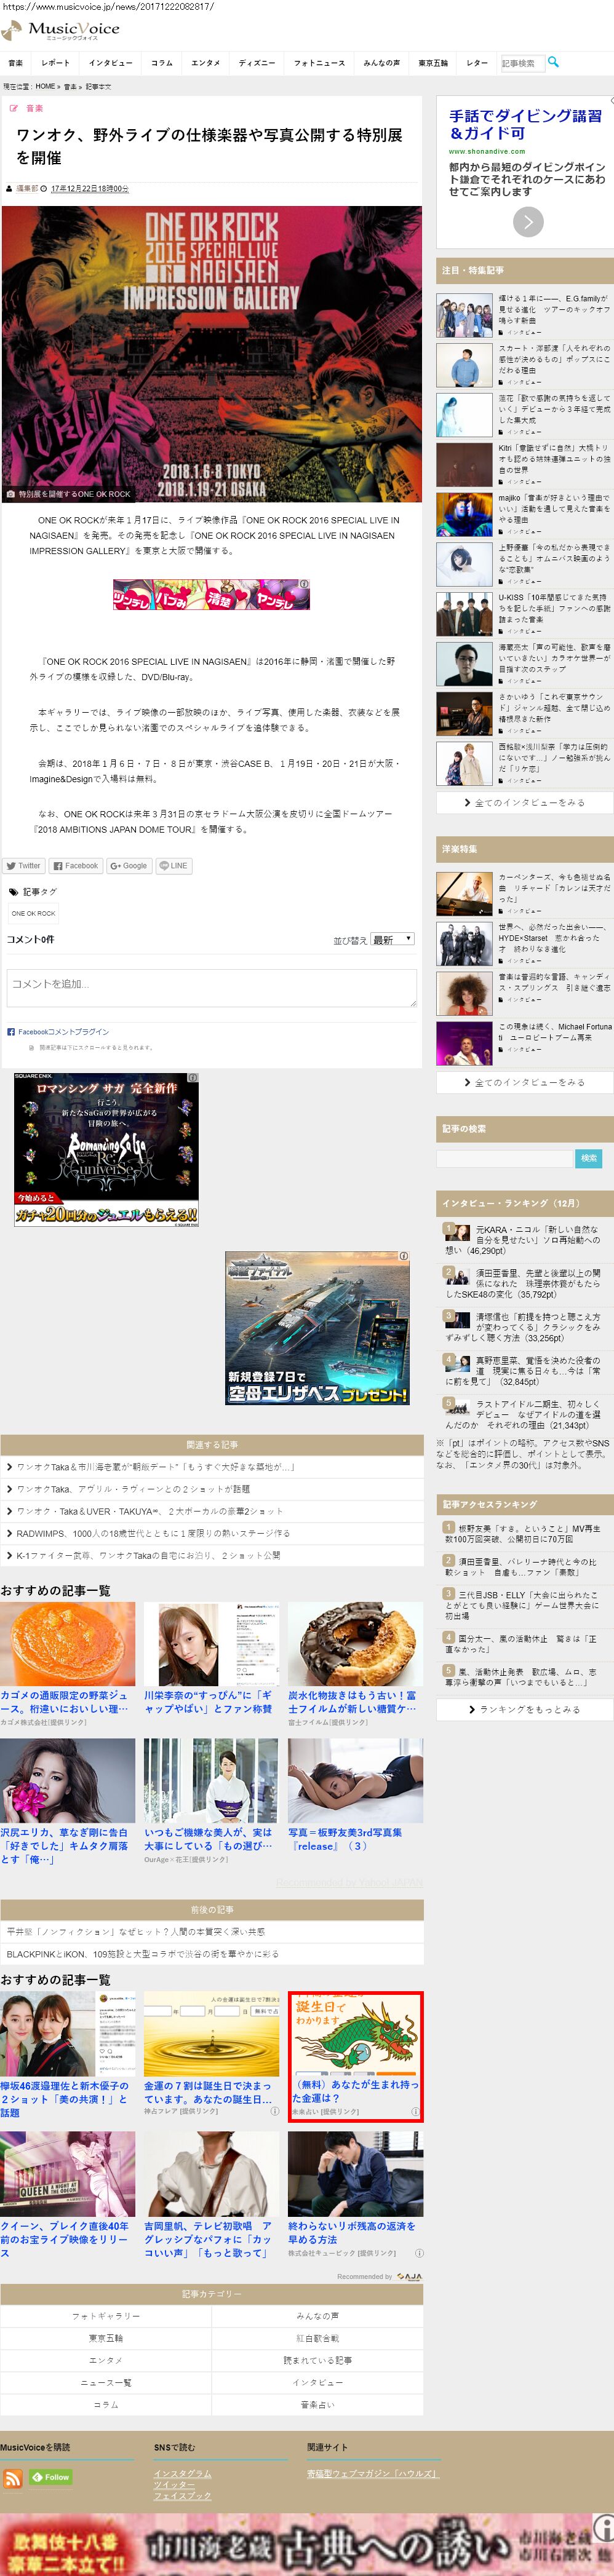Screen dimensions: 614x2576
Task: Click the RSS feed orange icon
Action: click(x=13, y=2478)
